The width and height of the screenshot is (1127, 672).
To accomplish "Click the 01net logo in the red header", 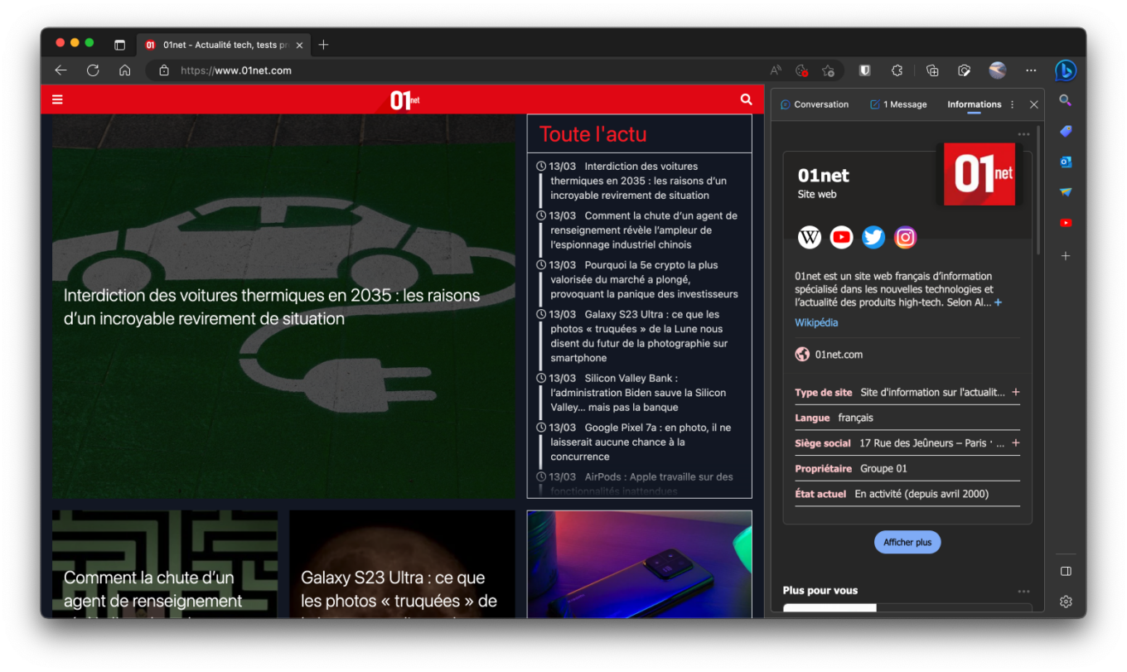I will point(405,100).
